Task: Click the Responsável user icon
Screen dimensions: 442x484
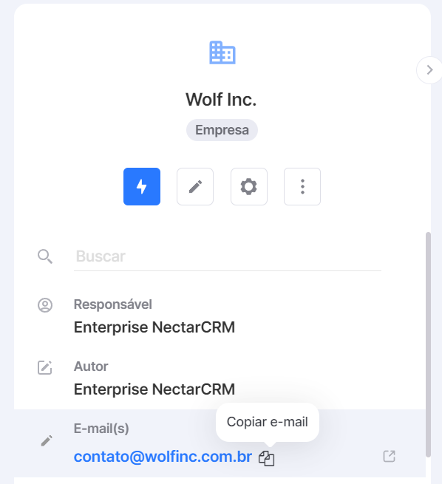Action: [45, 305]
